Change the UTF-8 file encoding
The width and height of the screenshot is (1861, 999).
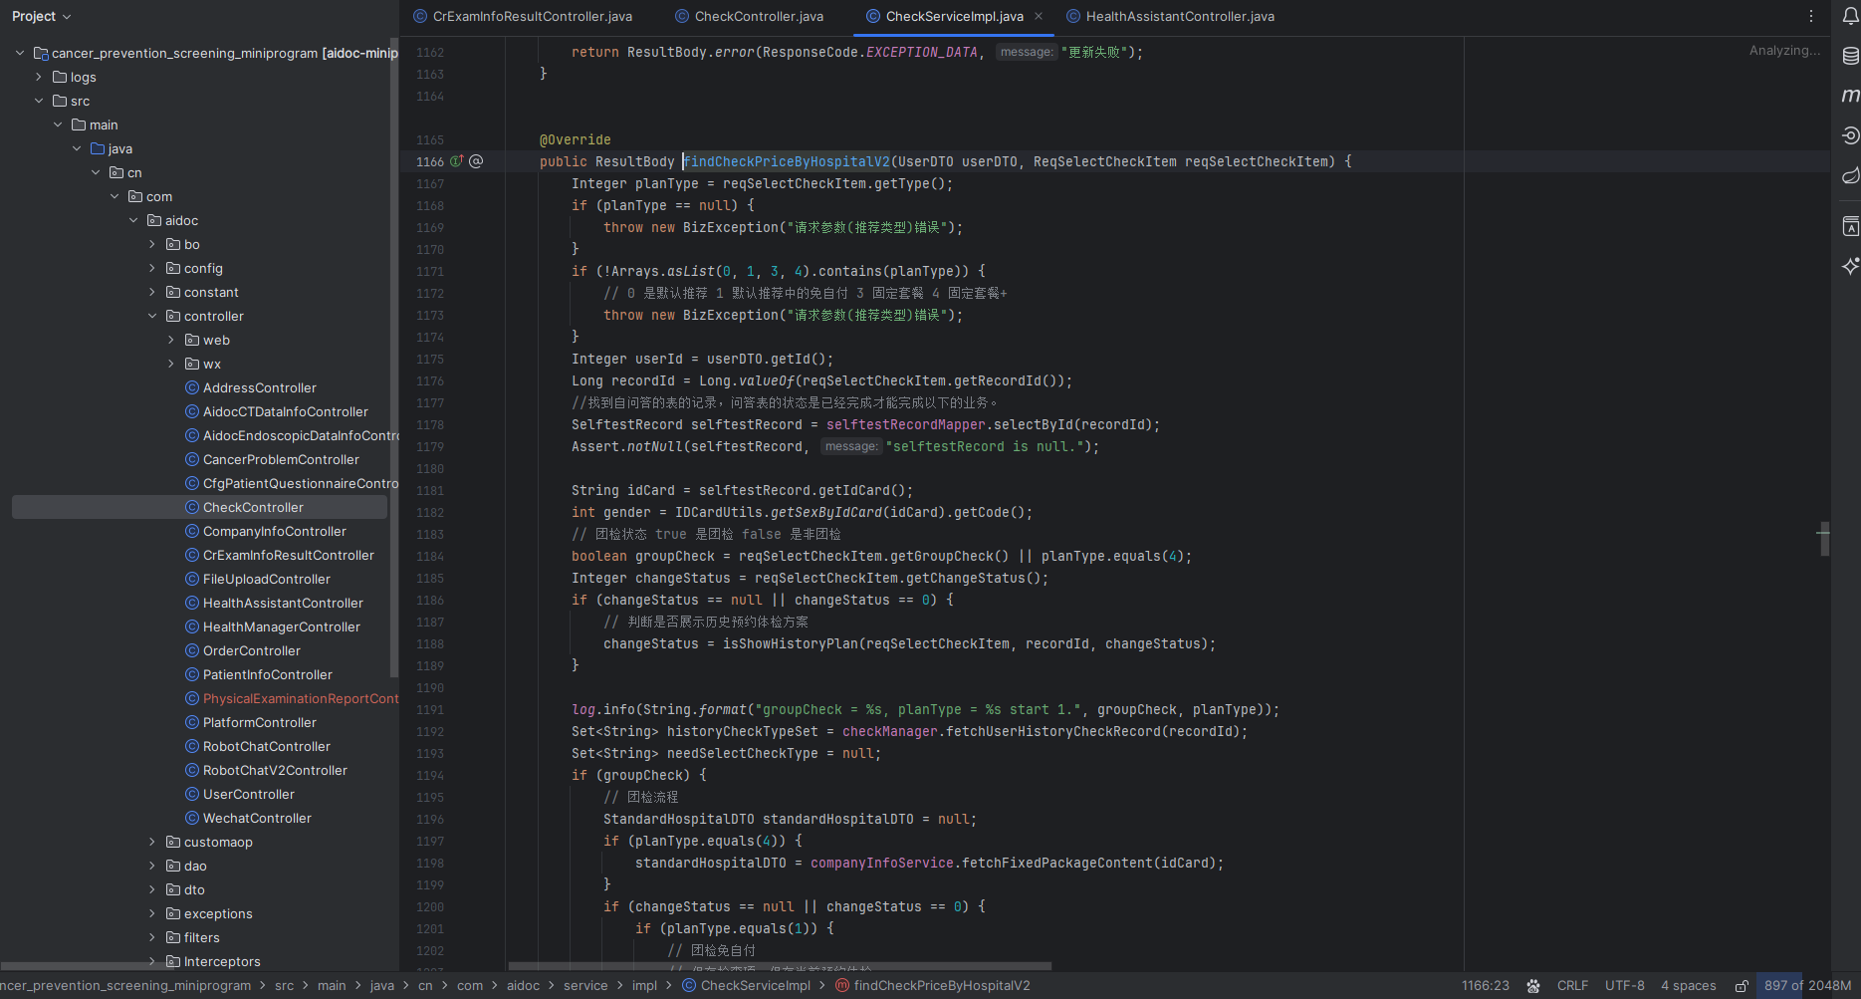[1624, 986]
